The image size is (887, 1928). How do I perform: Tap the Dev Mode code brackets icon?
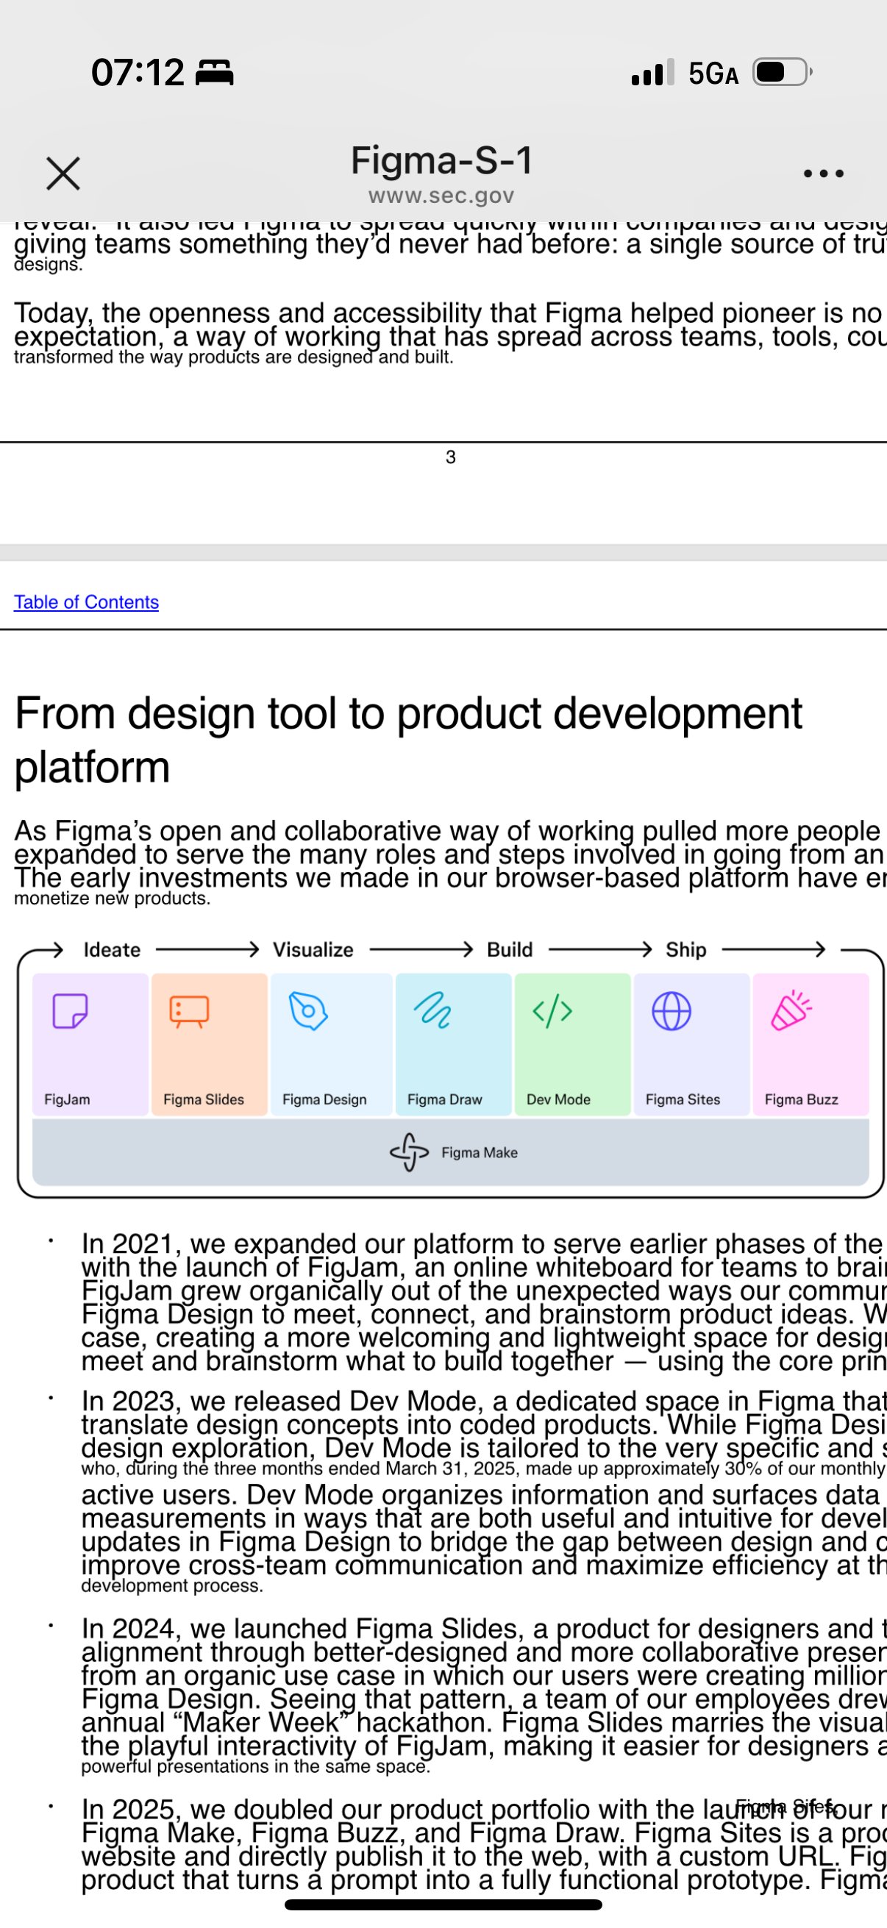click(x=552, y=1011)
